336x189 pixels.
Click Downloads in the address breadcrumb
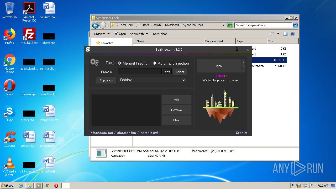click(172, 25)
